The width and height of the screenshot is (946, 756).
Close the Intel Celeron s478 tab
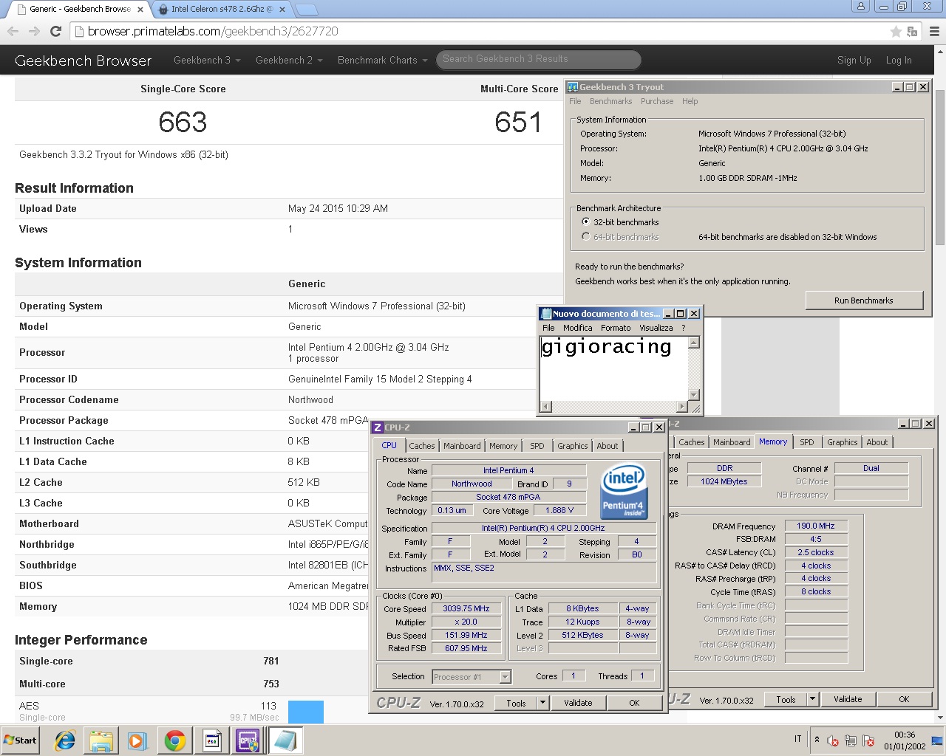(x=282, y=10)
